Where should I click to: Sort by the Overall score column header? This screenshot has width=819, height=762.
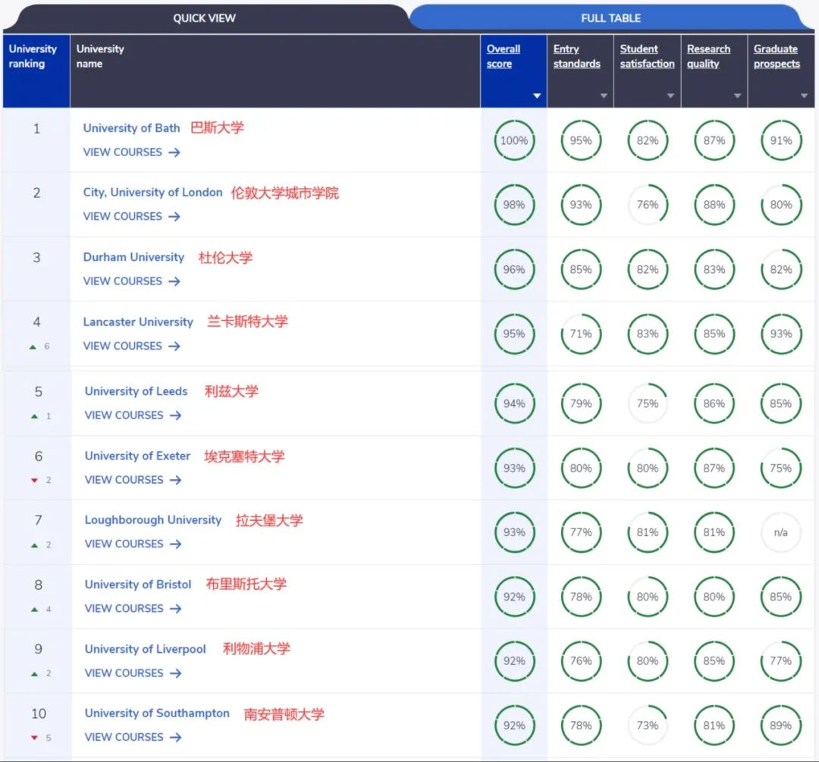pos(504,56)
